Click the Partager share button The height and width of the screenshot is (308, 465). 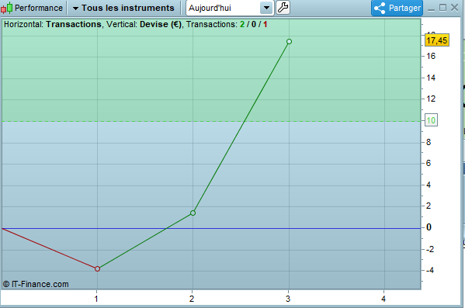[397, 8]
